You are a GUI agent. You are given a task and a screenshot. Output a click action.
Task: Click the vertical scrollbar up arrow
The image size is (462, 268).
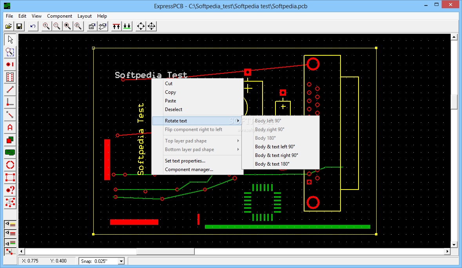(x=454, y=37)
